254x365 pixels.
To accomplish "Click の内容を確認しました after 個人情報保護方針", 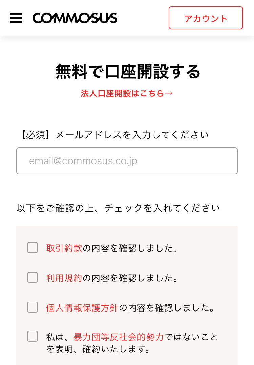I will click(167, 308).
